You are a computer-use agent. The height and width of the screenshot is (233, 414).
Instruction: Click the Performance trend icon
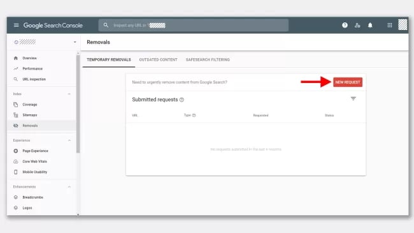[x=15, y=68]
